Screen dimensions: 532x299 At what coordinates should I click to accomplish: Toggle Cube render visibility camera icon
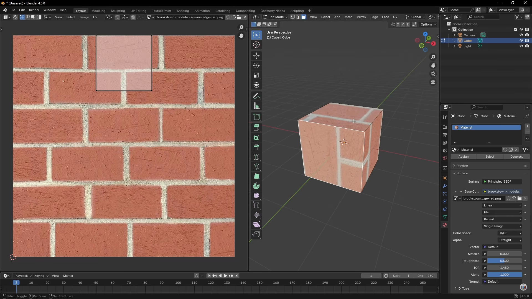pyautogui.click(x=527, y=40)
